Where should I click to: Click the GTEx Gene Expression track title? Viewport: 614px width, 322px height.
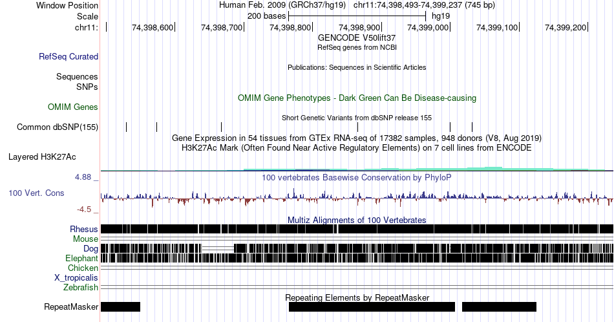click(x=357, y=138)
